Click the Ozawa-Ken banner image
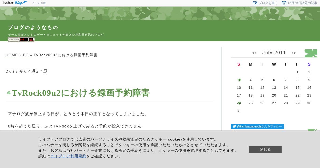The width and height of the screenshot is (320, 168). click(x=21, y=39)
